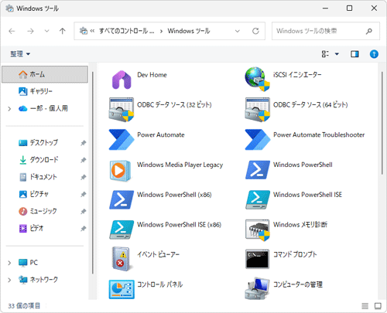Toggle the preview pane icon

click(x=354, y=54)
